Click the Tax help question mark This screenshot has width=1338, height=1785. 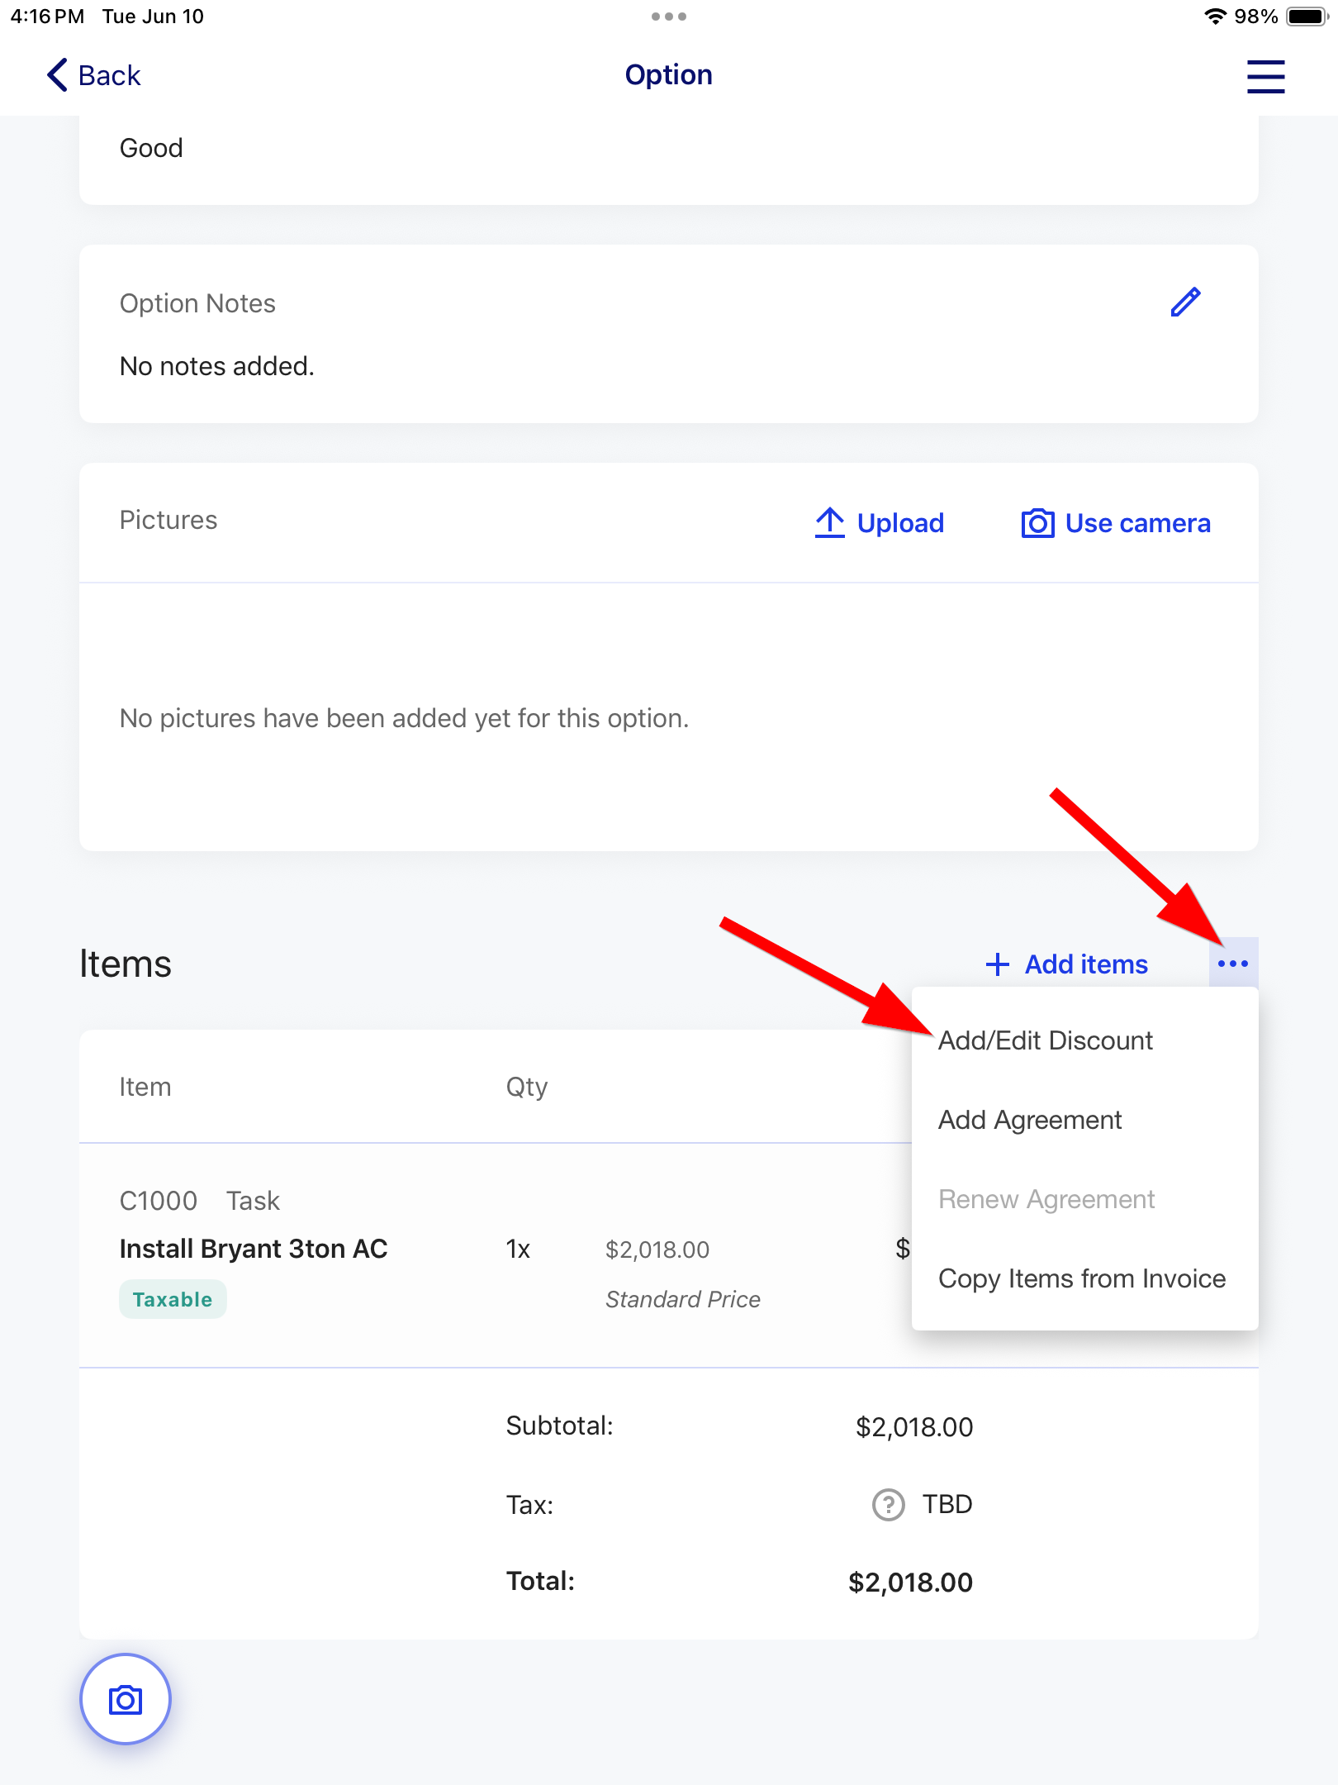[x=889, y=1505]
